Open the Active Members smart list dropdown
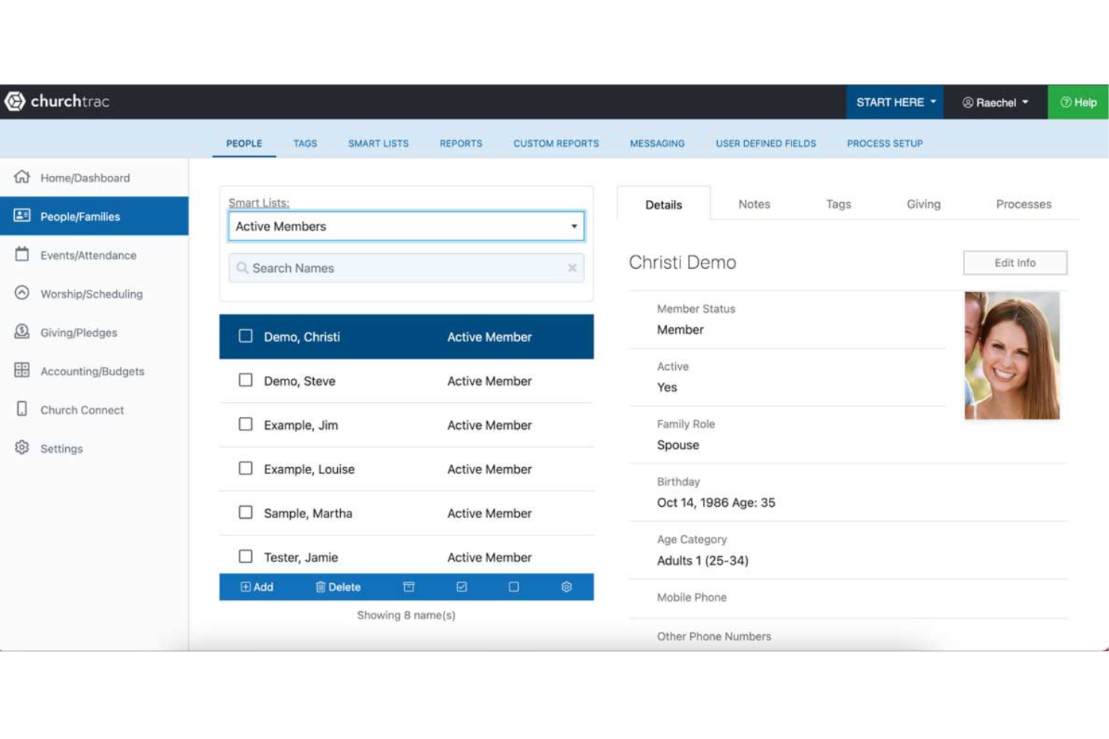 click(x=406, y=226)
